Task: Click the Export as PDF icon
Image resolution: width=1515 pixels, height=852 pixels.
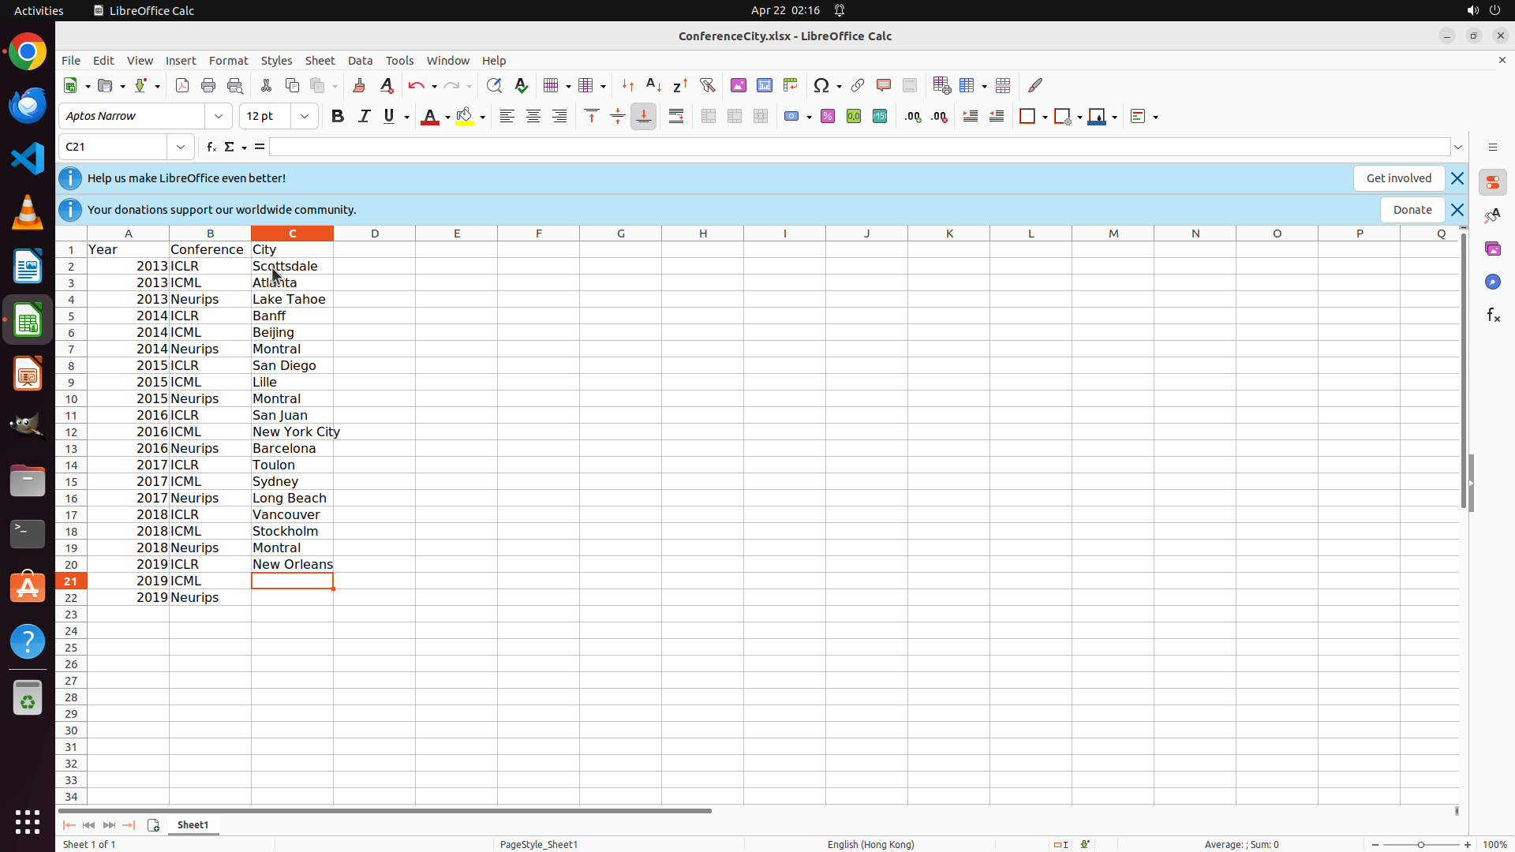Action: 182,85
